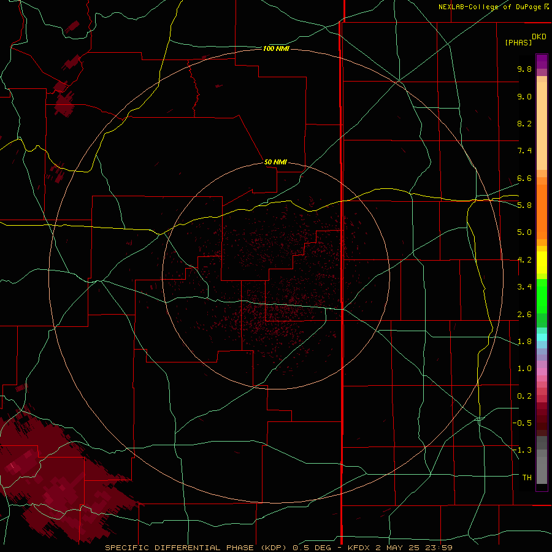Click the 9.0 value on the color scale
Image resolution: width=552 pixels, height=552 pixels.
tap(524, 96)
